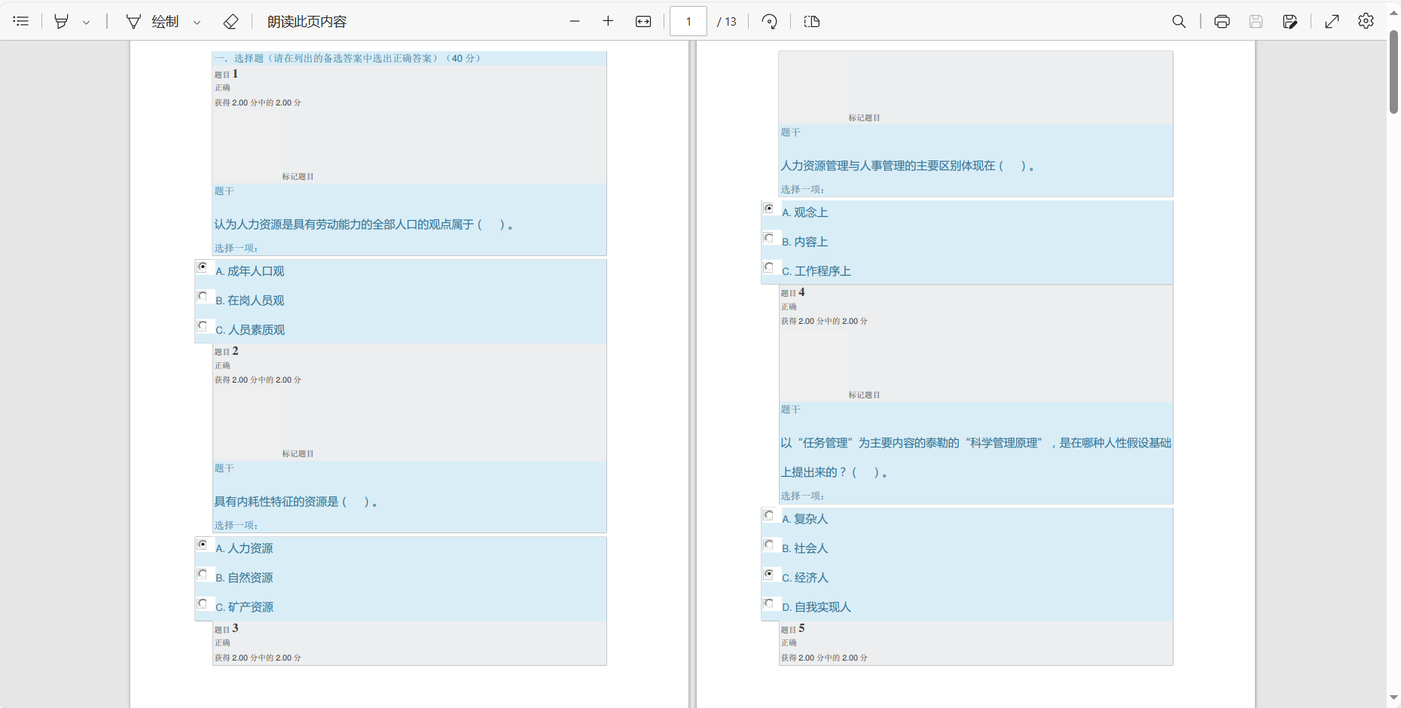Rotate the document clockwise

pyautogui.click(x=769, y=21)
